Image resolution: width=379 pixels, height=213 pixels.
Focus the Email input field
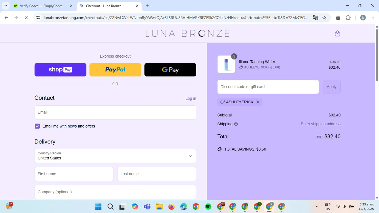[x=115, y=112]
